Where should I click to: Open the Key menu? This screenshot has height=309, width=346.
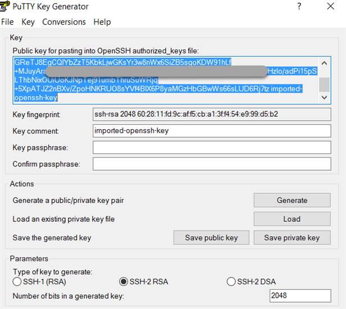click(x=28, y=22)
